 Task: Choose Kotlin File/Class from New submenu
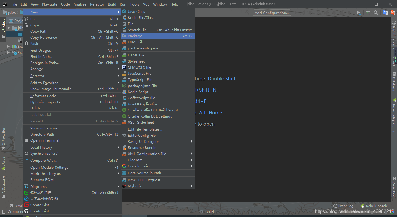pos(158,17)
